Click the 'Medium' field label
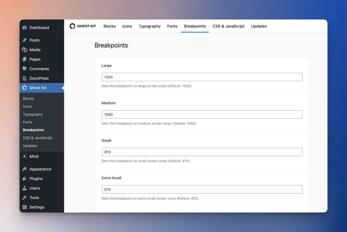The width and height of the screenshot is (347, 232). [x=108, y=103]
